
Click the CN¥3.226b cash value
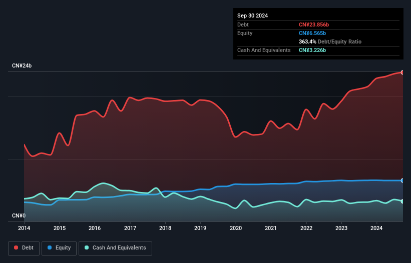coord(312,50)
